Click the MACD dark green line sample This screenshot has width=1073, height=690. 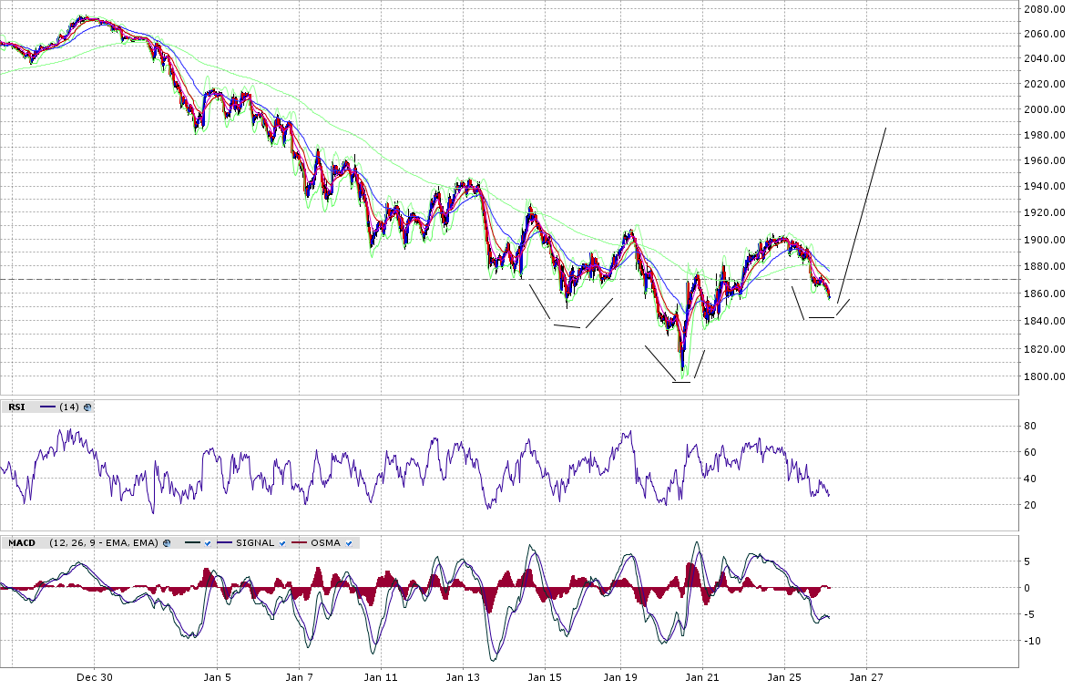point(192,543)
